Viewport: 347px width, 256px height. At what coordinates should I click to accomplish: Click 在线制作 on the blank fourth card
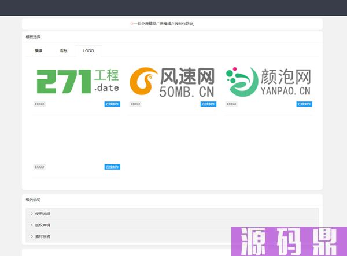[112, 167]
